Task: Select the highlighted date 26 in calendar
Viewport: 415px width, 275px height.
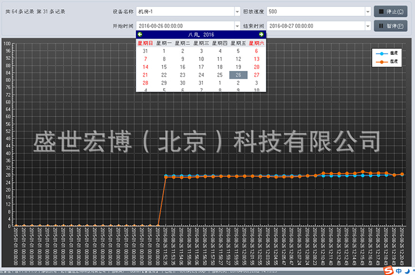Action: [x=238, y=74]
